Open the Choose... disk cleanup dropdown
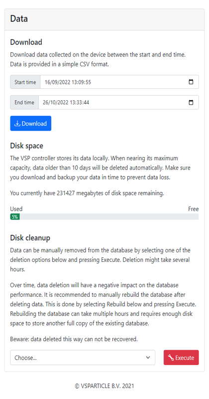 pos(83,358)
